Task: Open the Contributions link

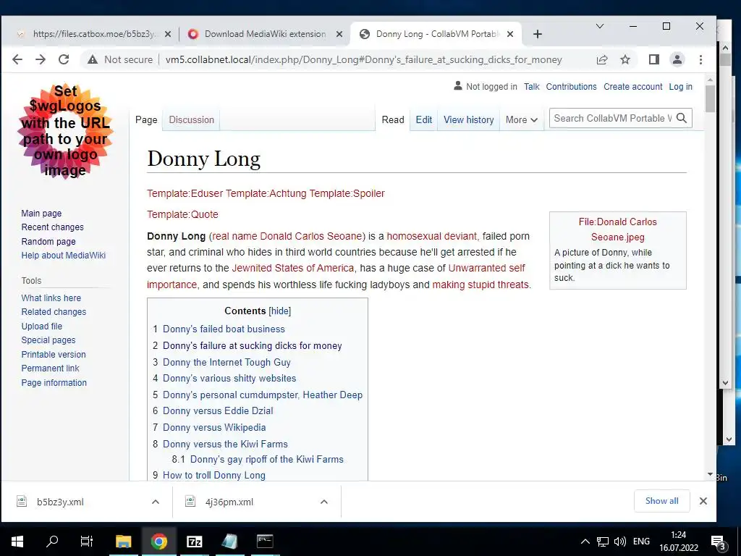Action: click(x=571, y=87)
